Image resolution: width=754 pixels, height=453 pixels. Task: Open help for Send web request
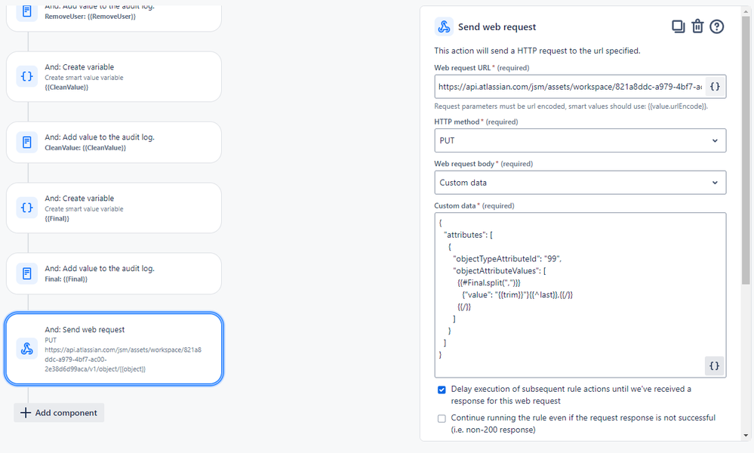(x=716, y=26)
